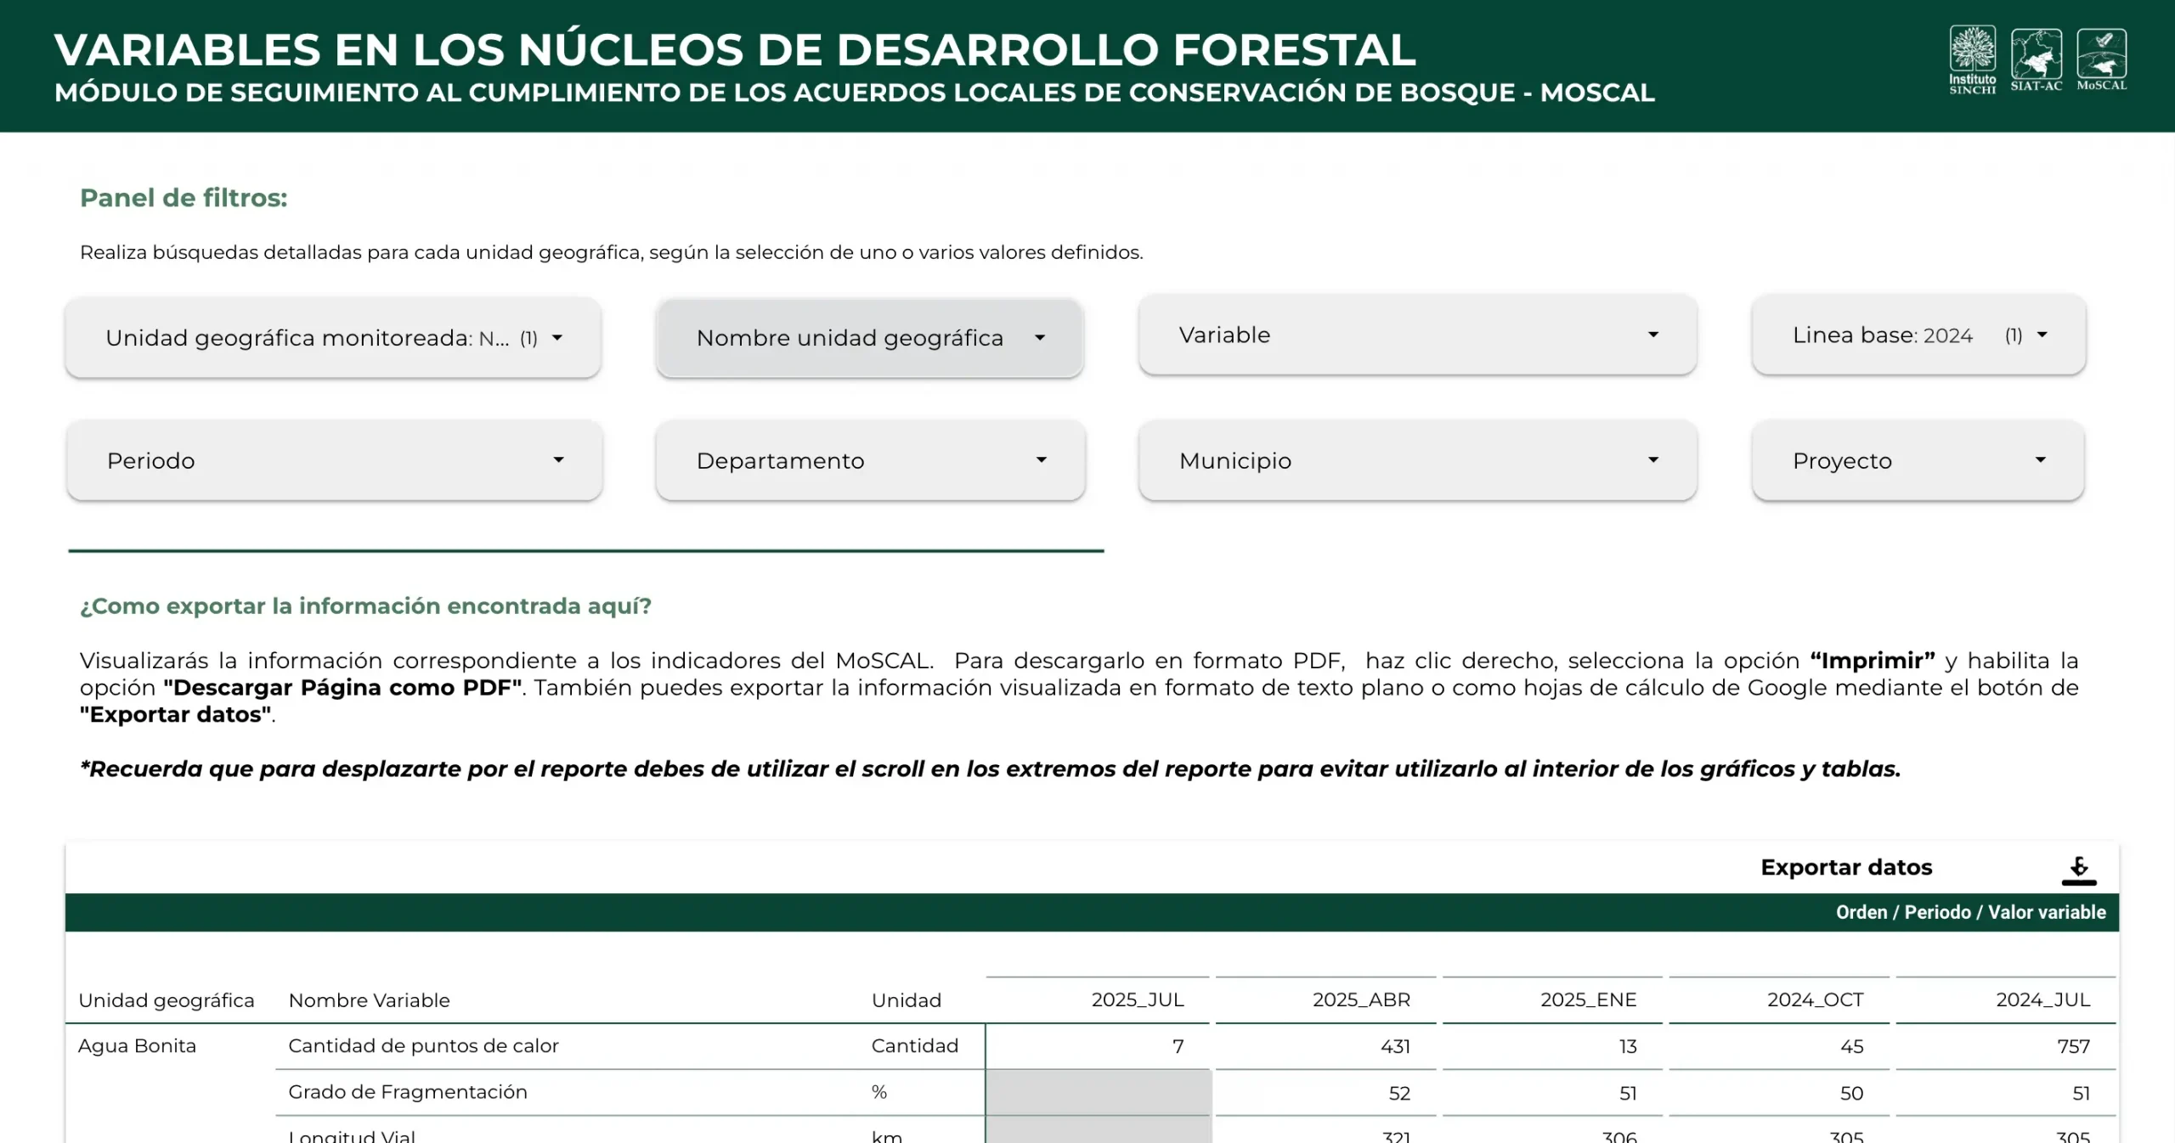
Task: Open the Proyecto dropdown
Action: (x=1918, y=460)
